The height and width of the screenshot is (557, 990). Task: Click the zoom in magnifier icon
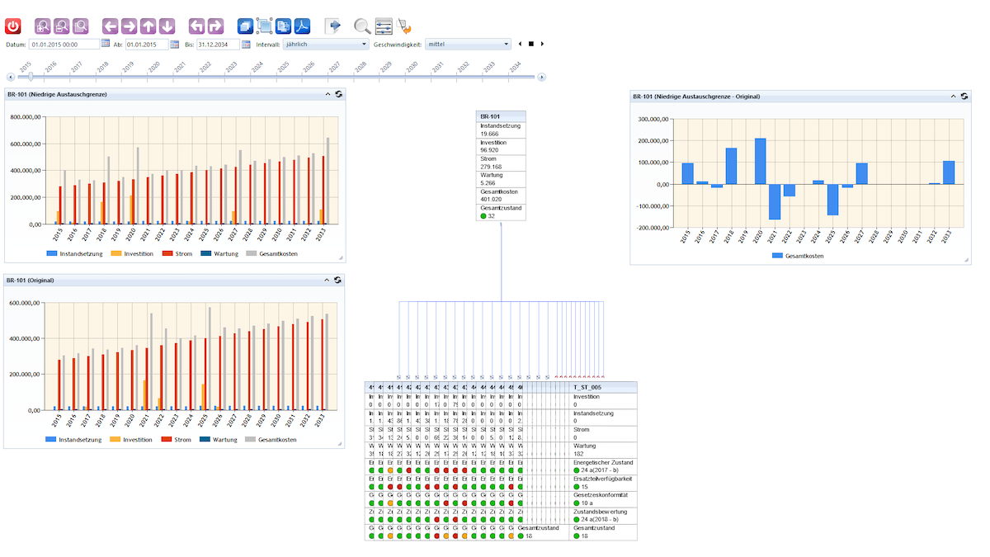[x=42, y=26]
